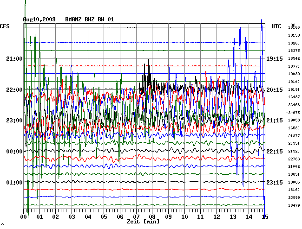This screenshot has height=229, width=302.
Task: Click the DC value "19191"
Action: pos(294,89)
